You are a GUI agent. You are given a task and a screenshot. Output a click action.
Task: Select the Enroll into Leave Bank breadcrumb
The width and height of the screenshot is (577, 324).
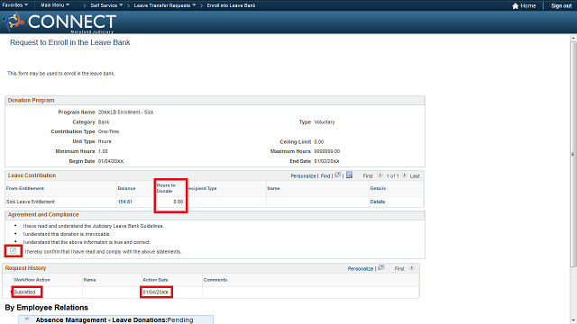pyautogui.click(x=231, y=5)
